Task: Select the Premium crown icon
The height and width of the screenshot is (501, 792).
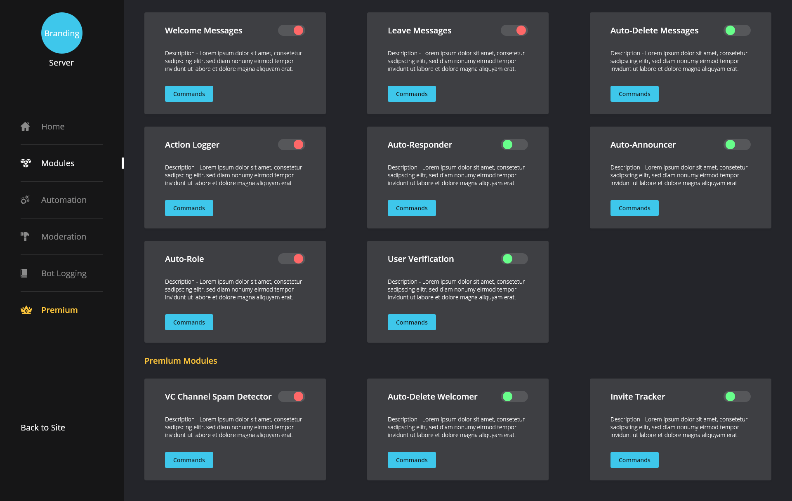Action: (26, 310)
